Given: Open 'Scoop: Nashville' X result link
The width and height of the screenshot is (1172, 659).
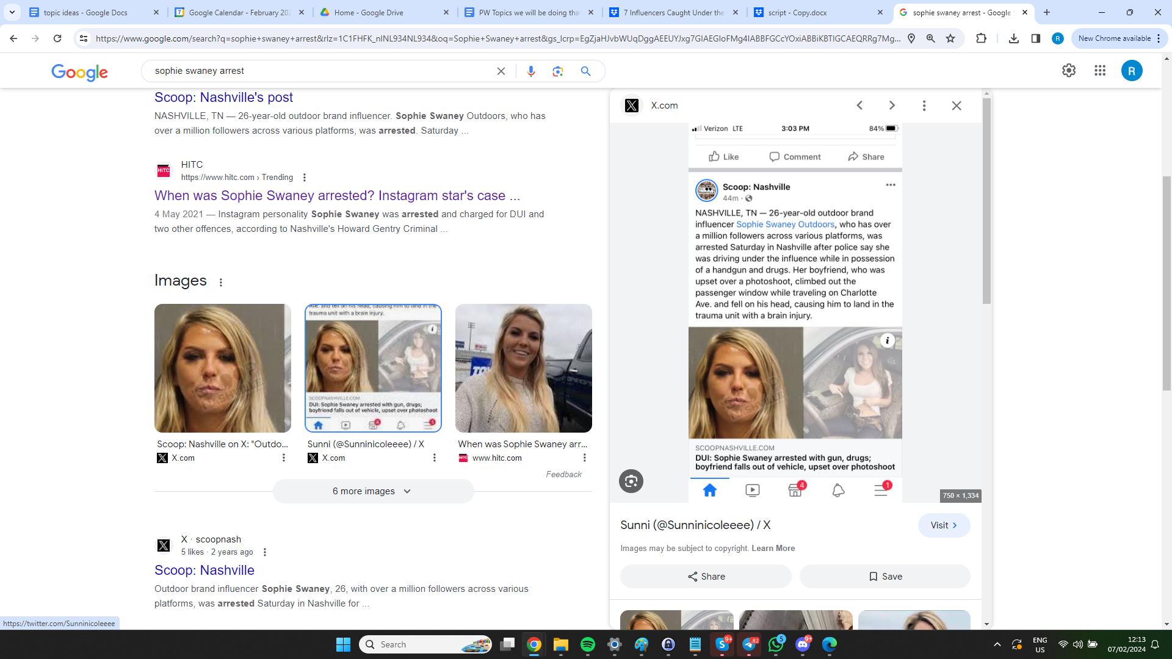Looking at the screenshot, I should [x=204, y=571].
